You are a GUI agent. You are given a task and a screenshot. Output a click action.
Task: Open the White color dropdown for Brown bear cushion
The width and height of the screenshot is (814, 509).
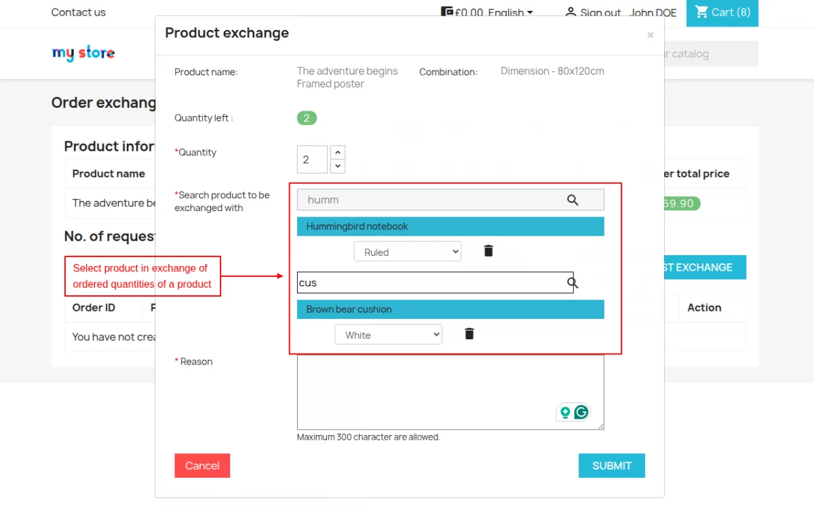click(x=388, y=334)
